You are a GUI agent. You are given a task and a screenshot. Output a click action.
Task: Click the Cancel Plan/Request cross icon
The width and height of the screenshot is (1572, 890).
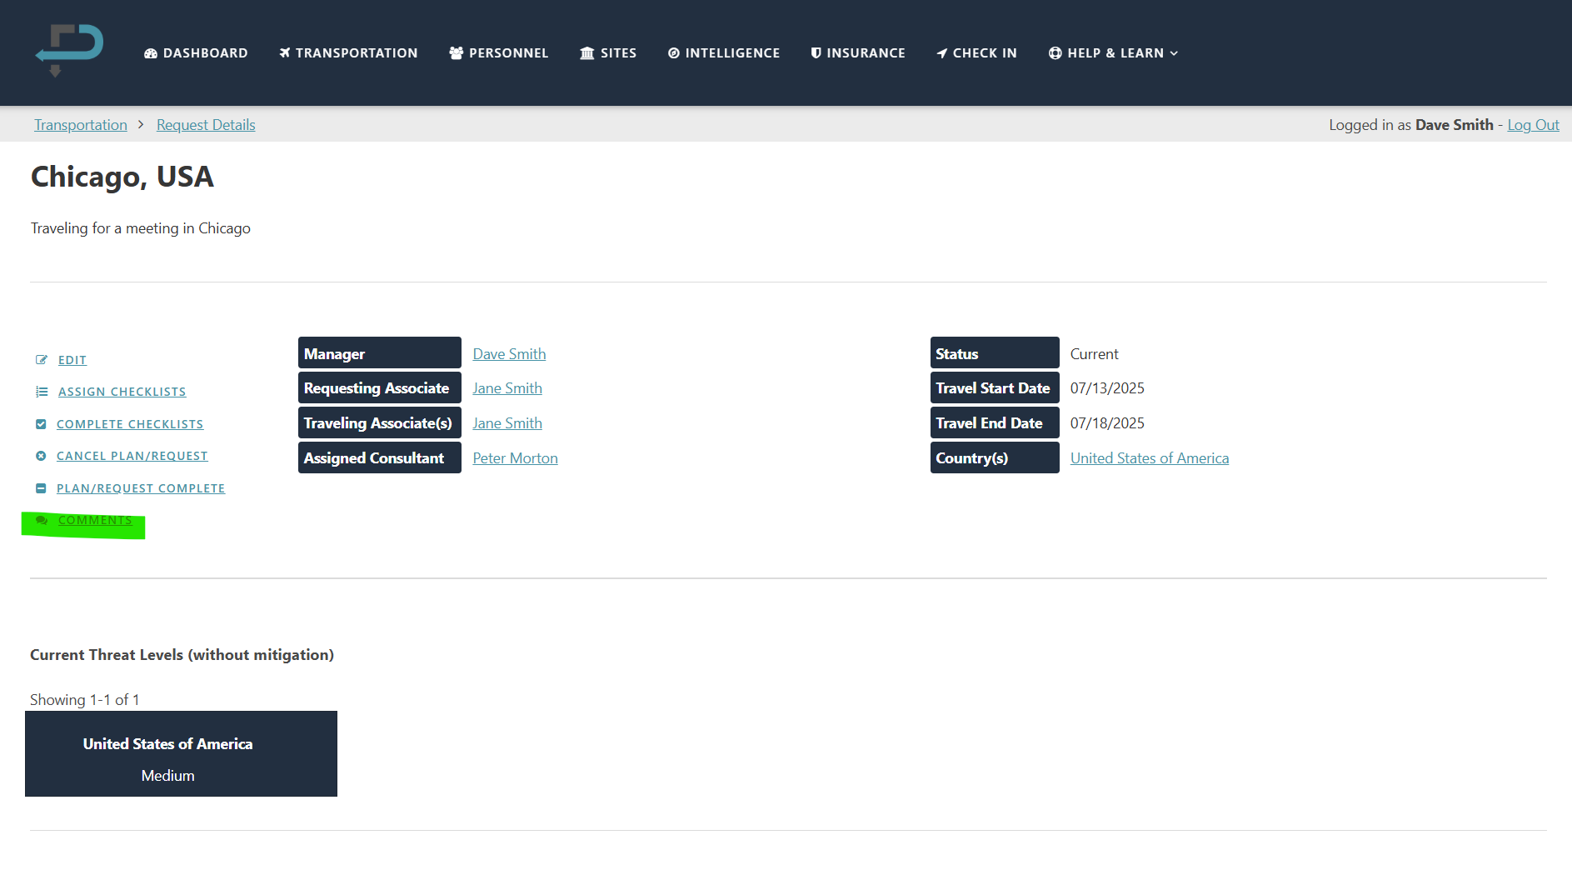[x=42, y=456]
